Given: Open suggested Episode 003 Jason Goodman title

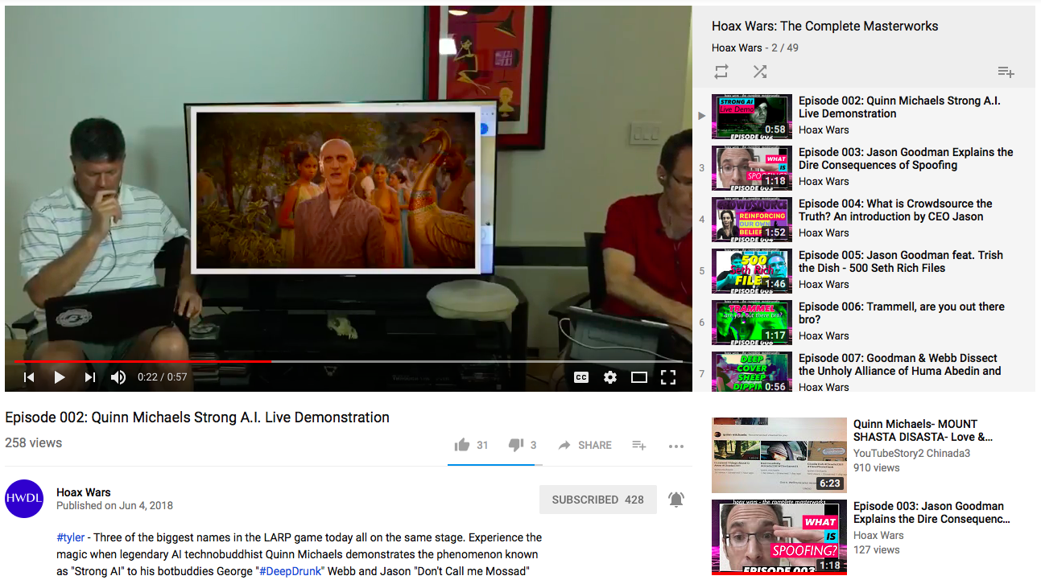Looking at the screenshot, I should tap(932, 512).
